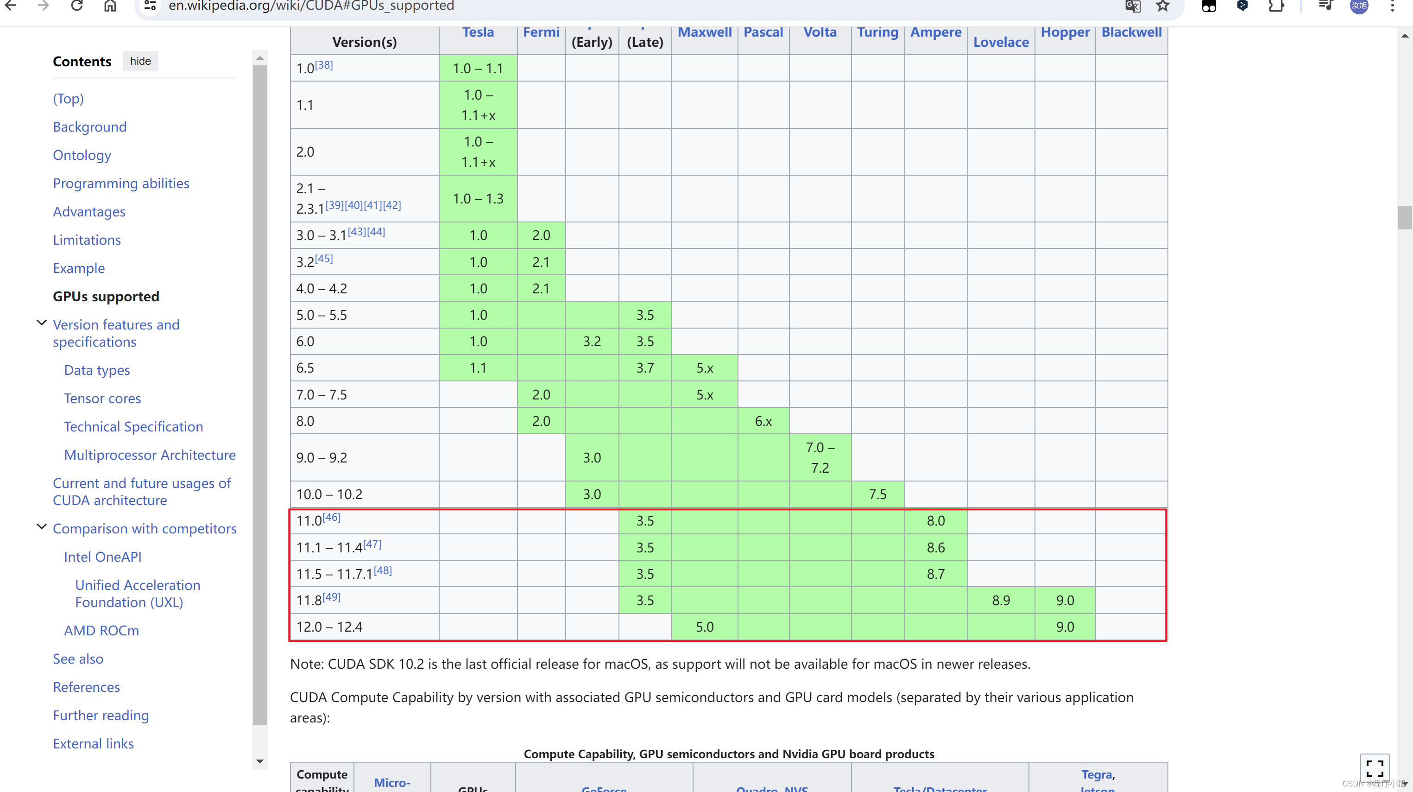Screen dimensions: 1413x792
Task: Open the media controls music icon
Action: [1325, 6]
